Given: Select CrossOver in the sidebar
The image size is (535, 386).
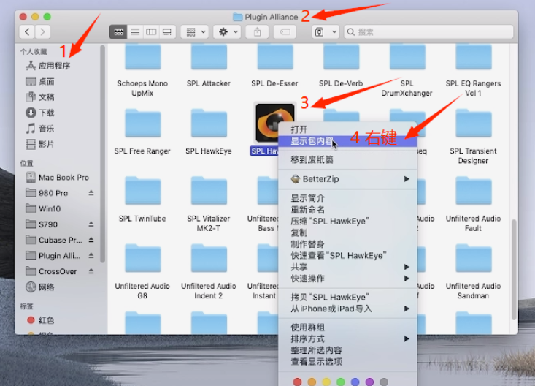Looking at the screenshot, I should point(51,271).
